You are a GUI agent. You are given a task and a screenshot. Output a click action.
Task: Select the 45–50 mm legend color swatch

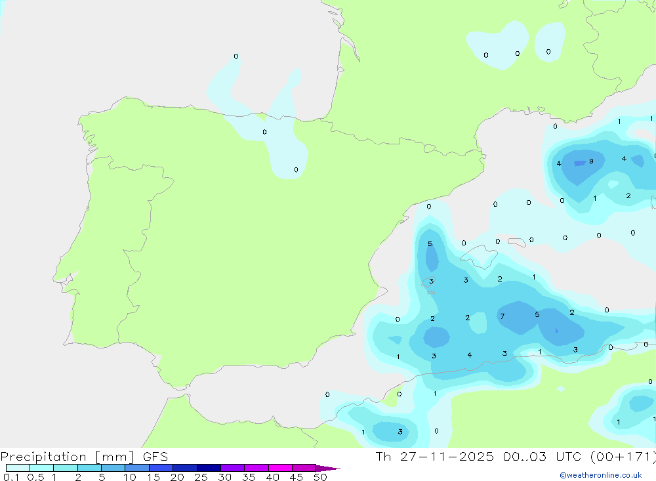(x=304, y=468)
